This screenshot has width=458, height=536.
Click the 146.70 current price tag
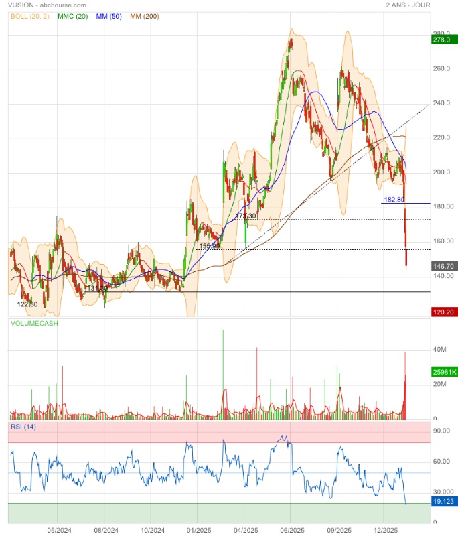[441, 266]
